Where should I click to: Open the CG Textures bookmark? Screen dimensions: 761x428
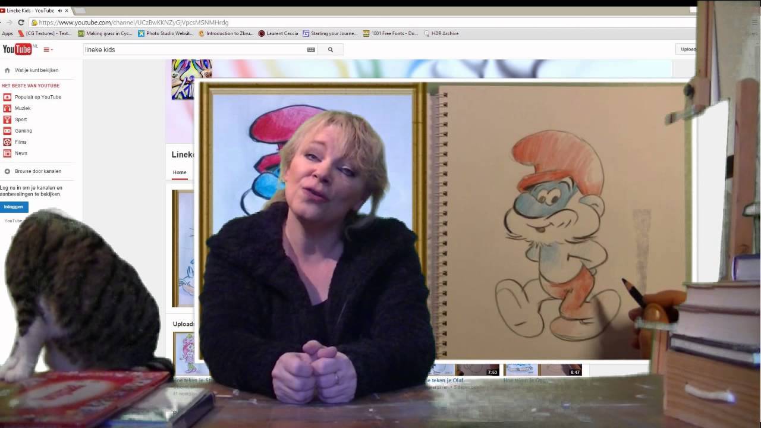pyautogui.click(x=45, y=33)
